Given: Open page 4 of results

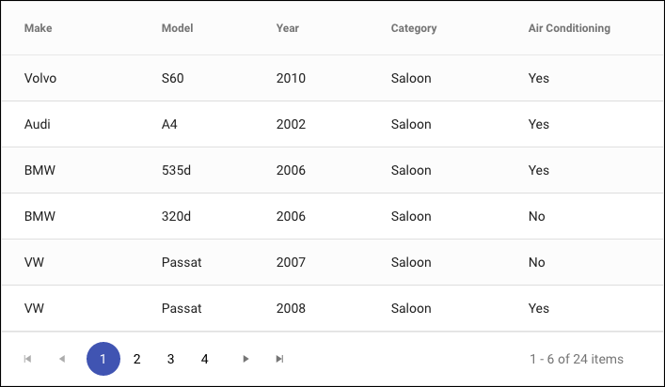Looking at the screenshot, I should [x=204, y=359].
